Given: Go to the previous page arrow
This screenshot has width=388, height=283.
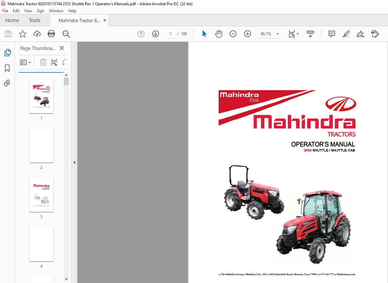Looking at the screenshot, I should point(141,34).
